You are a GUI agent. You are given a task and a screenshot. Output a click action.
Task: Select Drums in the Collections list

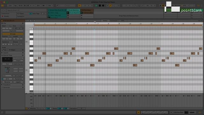click(6, 16)
